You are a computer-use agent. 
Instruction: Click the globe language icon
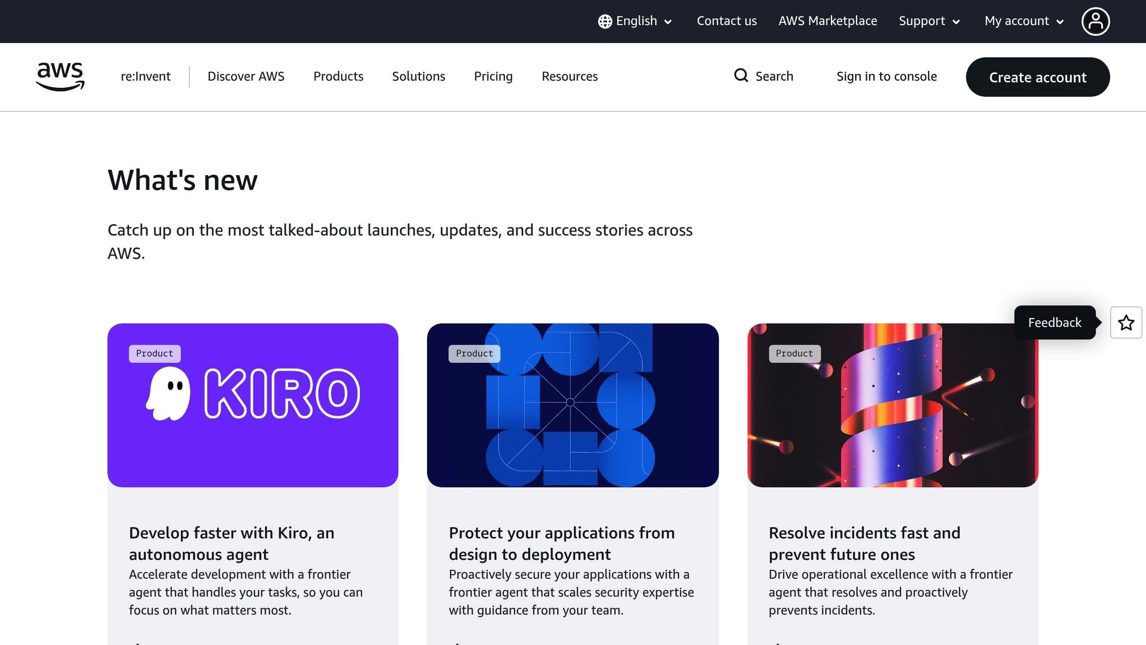pos(604,21)
